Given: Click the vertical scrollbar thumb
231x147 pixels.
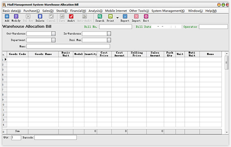Looking at the screenshot, I should 227,63.
